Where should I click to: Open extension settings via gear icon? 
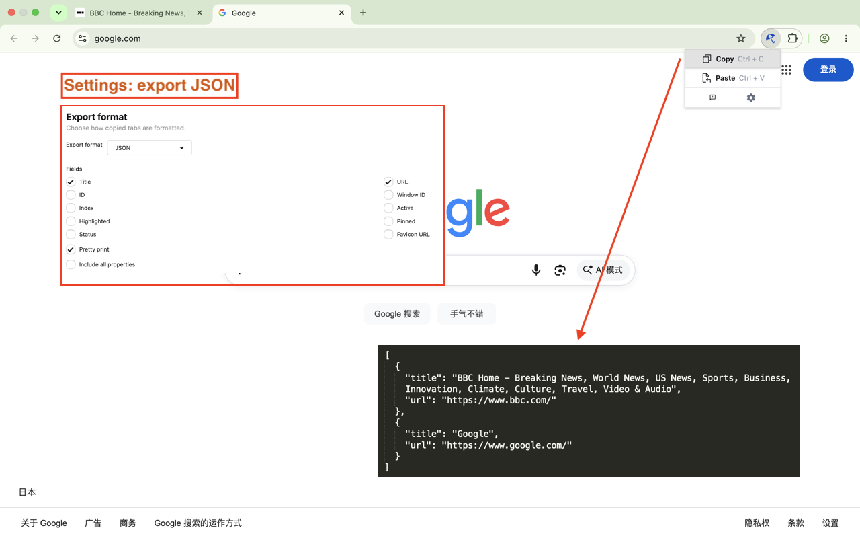click(x=751, y=98)
